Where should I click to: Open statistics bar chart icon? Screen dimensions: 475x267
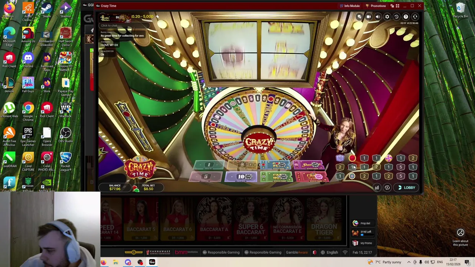(377, 188)
